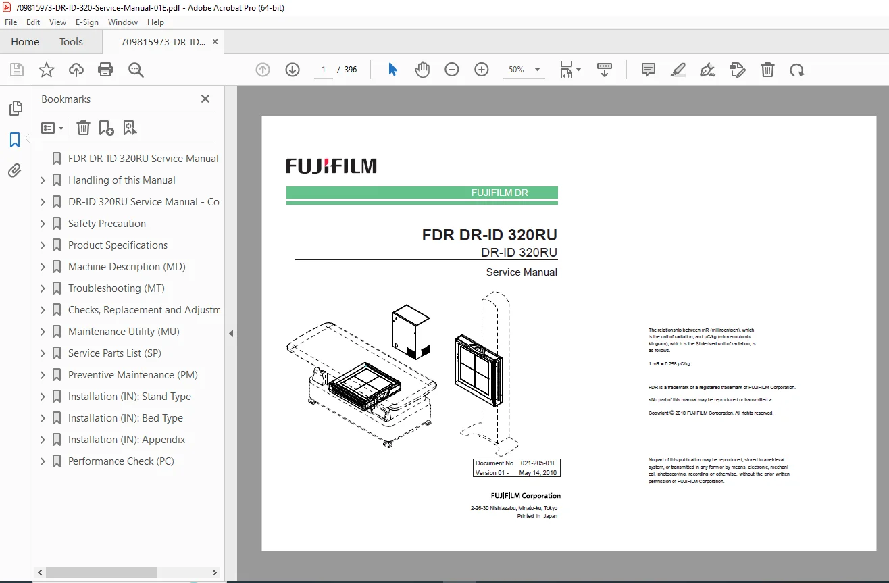Go to the previous page arrow
889x583 pixels.
pyautogui.click(x=263, y=70)
